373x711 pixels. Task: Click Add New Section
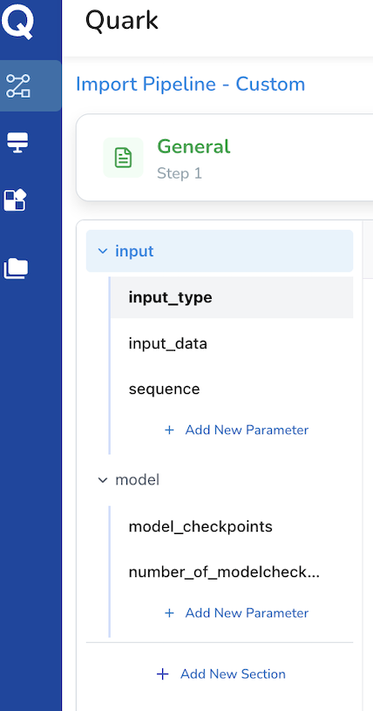tap(221, 674)
